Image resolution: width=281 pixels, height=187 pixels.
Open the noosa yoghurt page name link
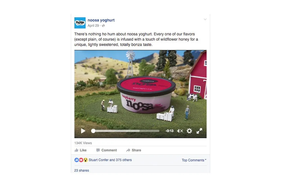tap(101, 20)
